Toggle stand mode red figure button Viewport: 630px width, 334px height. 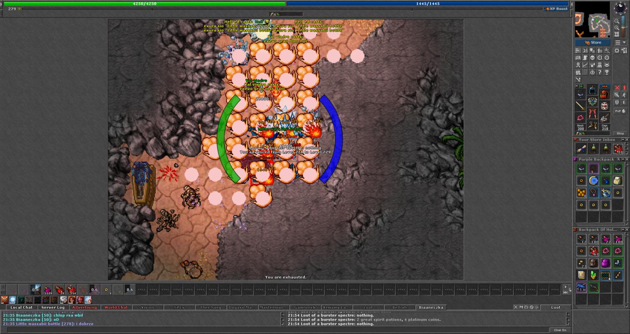point(624,87)
